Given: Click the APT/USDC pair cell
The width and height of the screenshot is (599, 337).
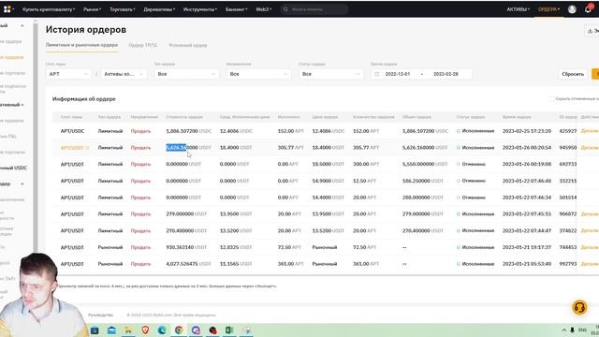Looking at the screenshot, I should [72, 131].
